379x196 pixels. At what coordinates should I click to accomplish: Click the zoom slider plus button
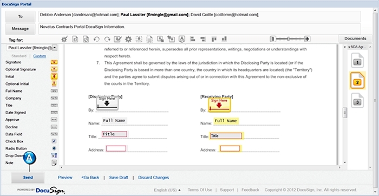coord(307,39)
